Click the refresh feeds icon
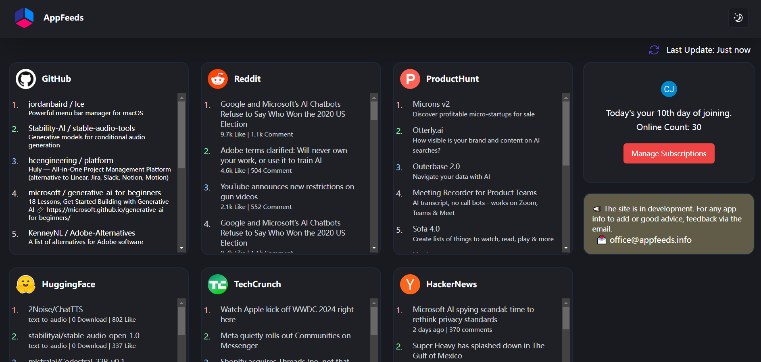The image size is (761, 362). pyautogui.click(x=654, y=50)
